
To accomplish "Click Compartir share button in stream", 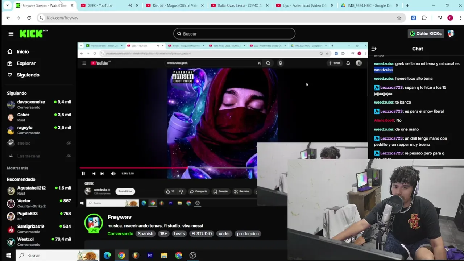I will [x=198, y=191].
